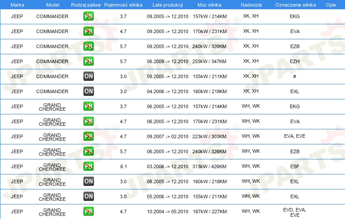The width and height of the screenshot is (345, 219).
Task: Click power value 167kW / 227KM
Action: point(210,211)
